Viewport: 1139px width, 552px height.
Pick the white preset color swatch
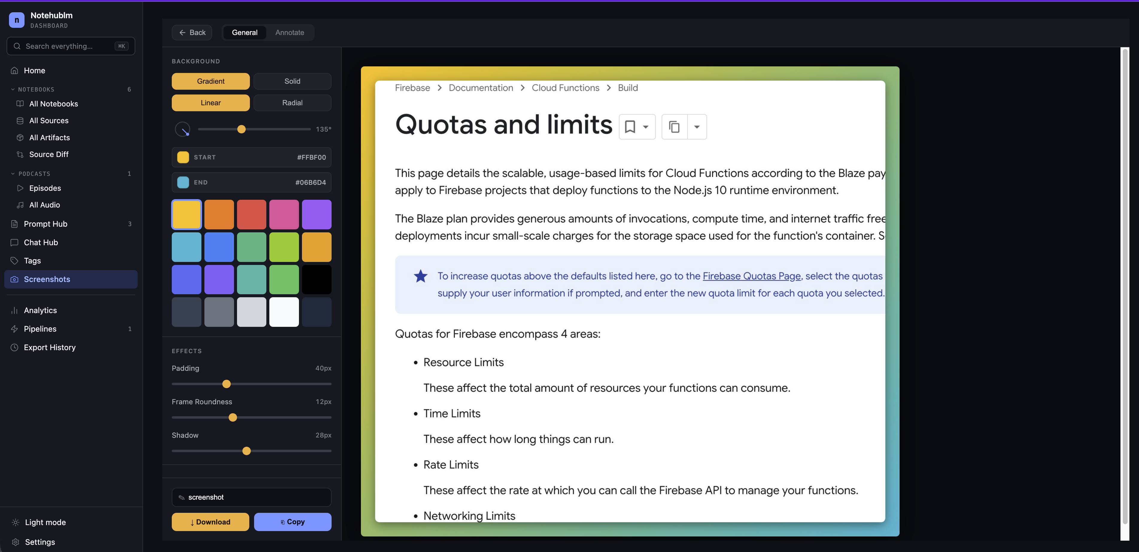coord(284,312)
